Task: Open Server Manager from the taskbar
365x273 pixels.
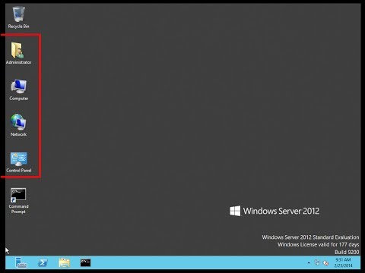Action: (21, 262)
